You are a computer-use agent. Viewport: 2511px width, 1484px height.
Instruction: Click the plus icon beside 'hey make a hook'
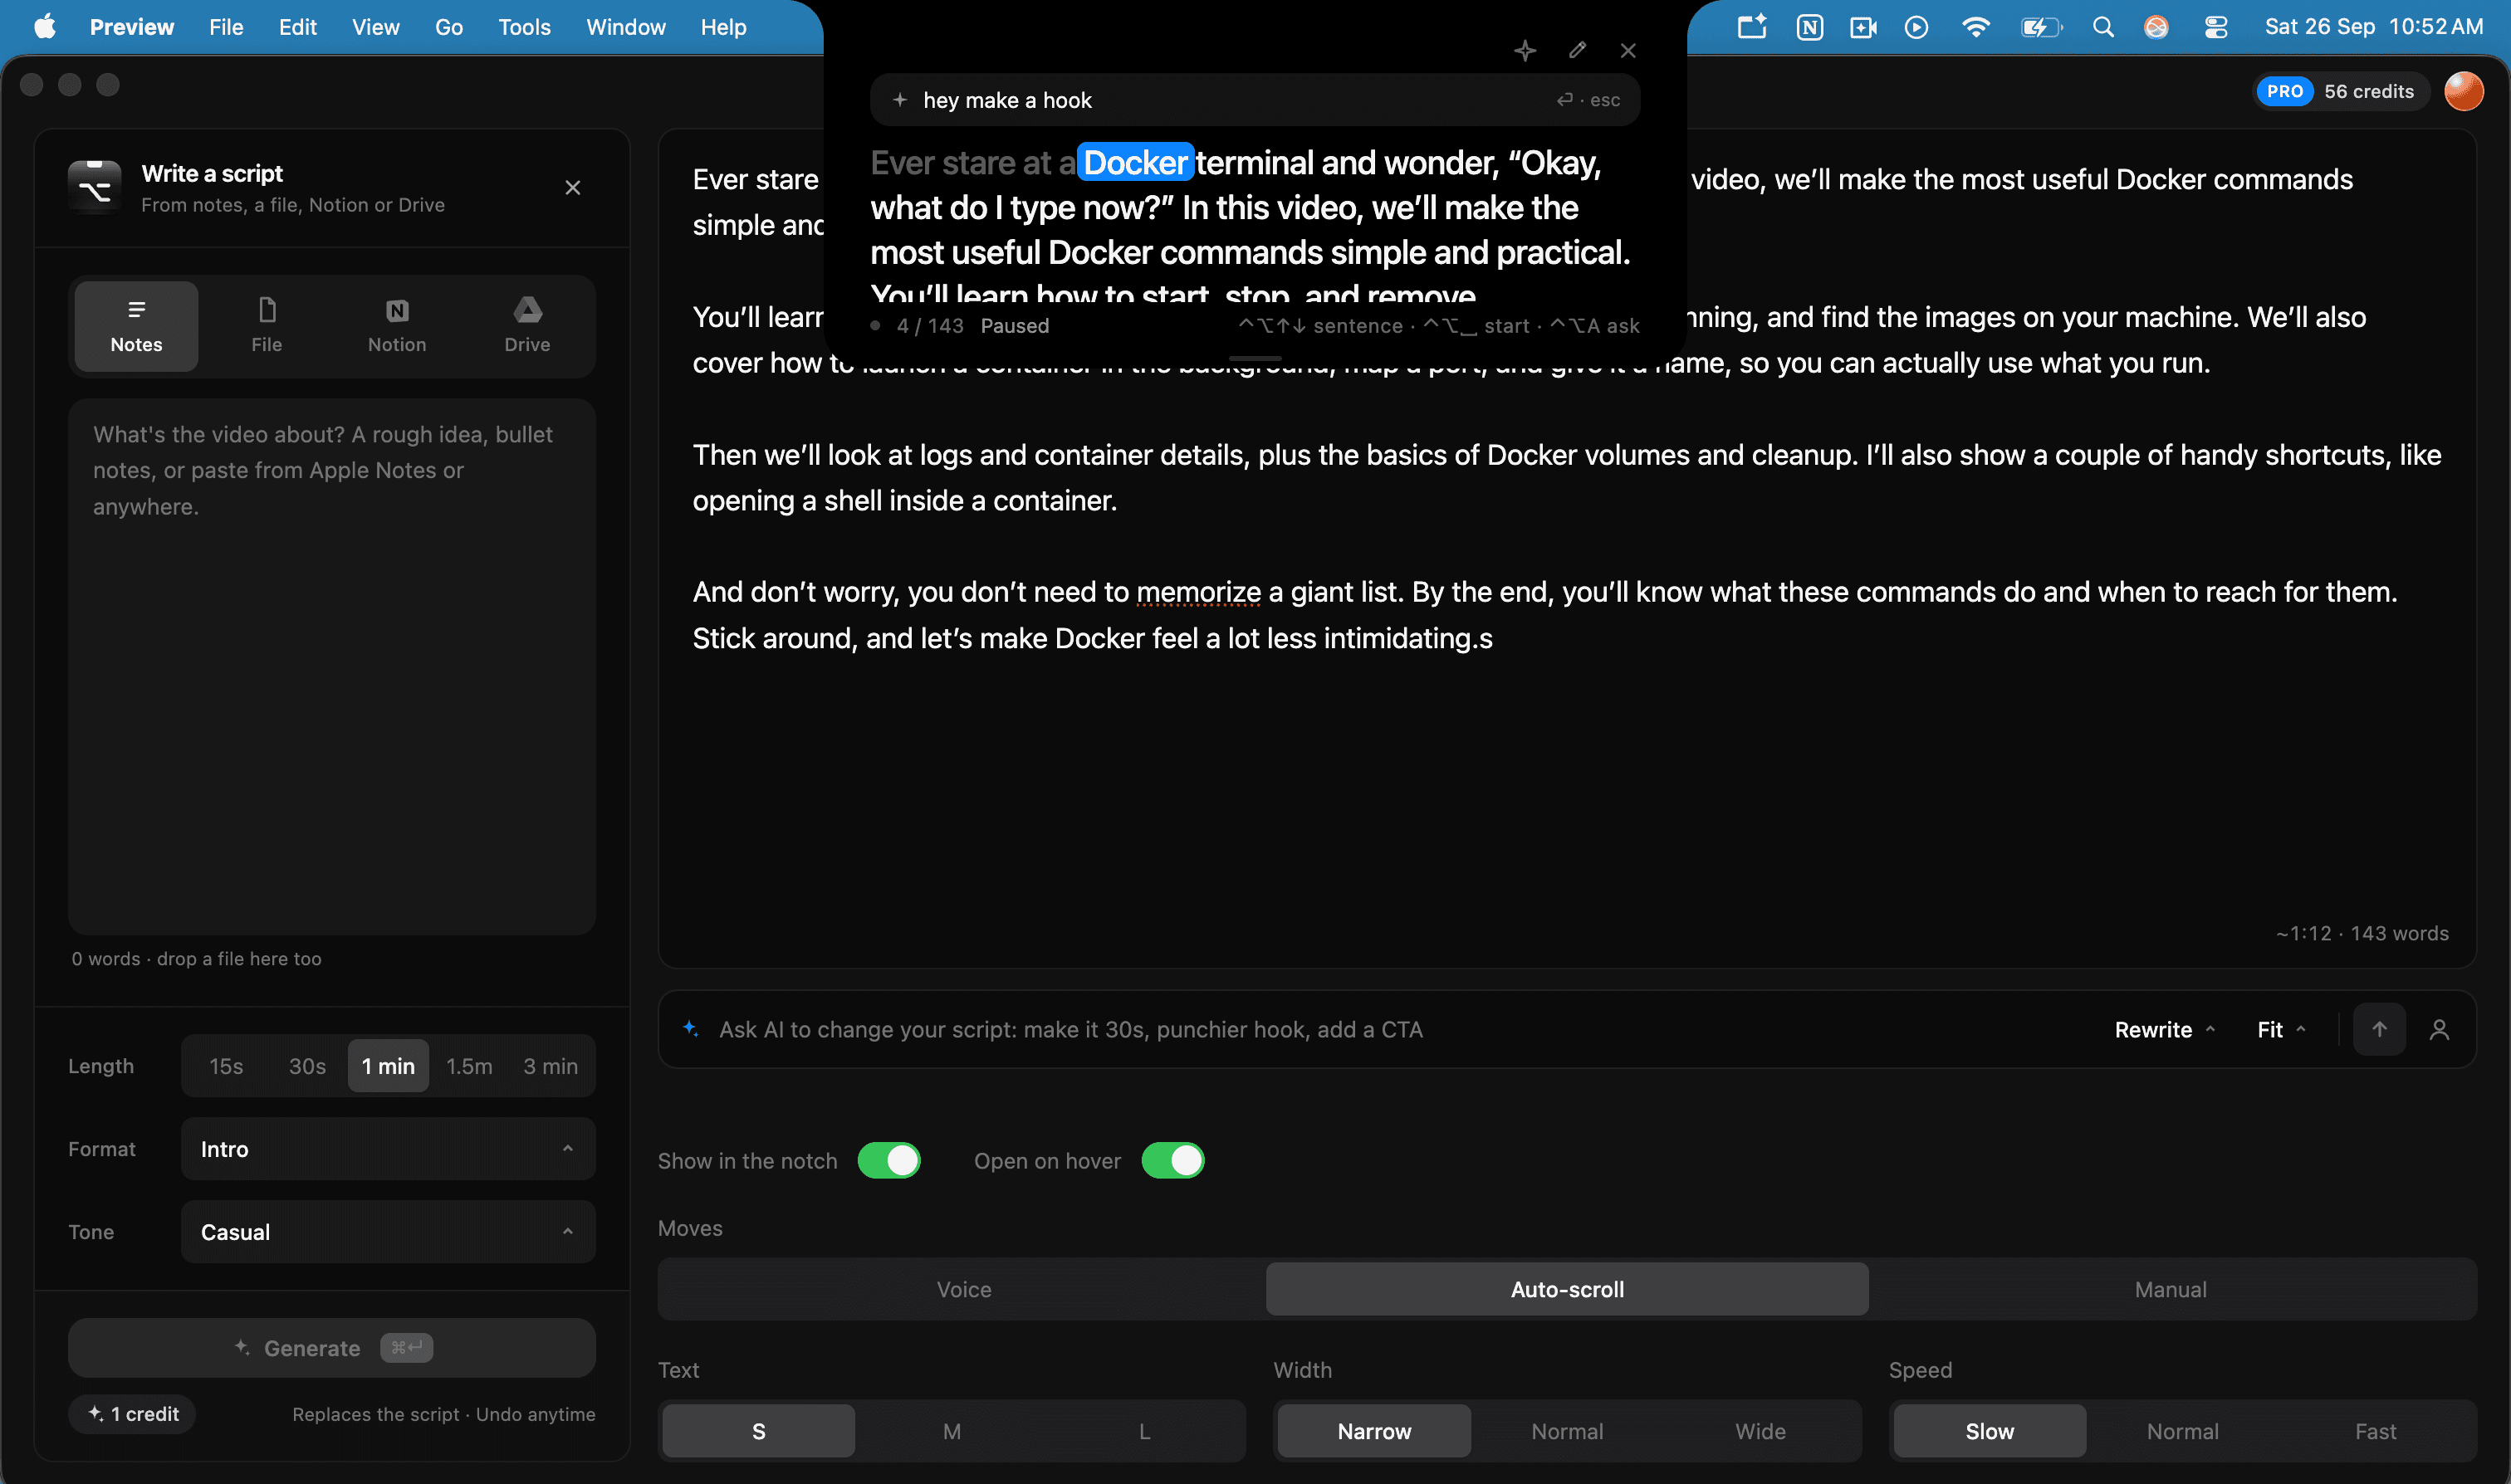[x=899, y=100]
